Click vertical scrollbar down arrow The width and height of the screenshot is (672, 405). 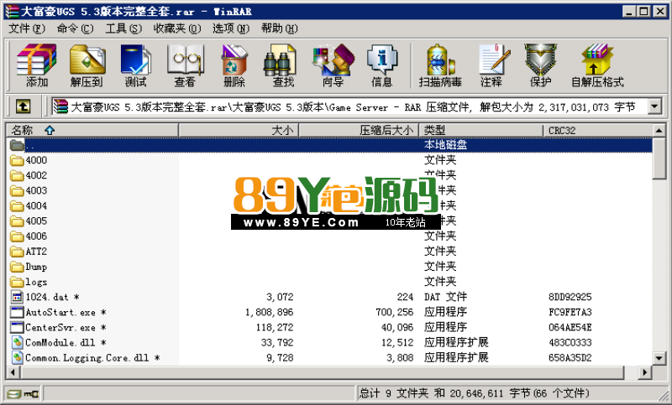click(659, 358)
